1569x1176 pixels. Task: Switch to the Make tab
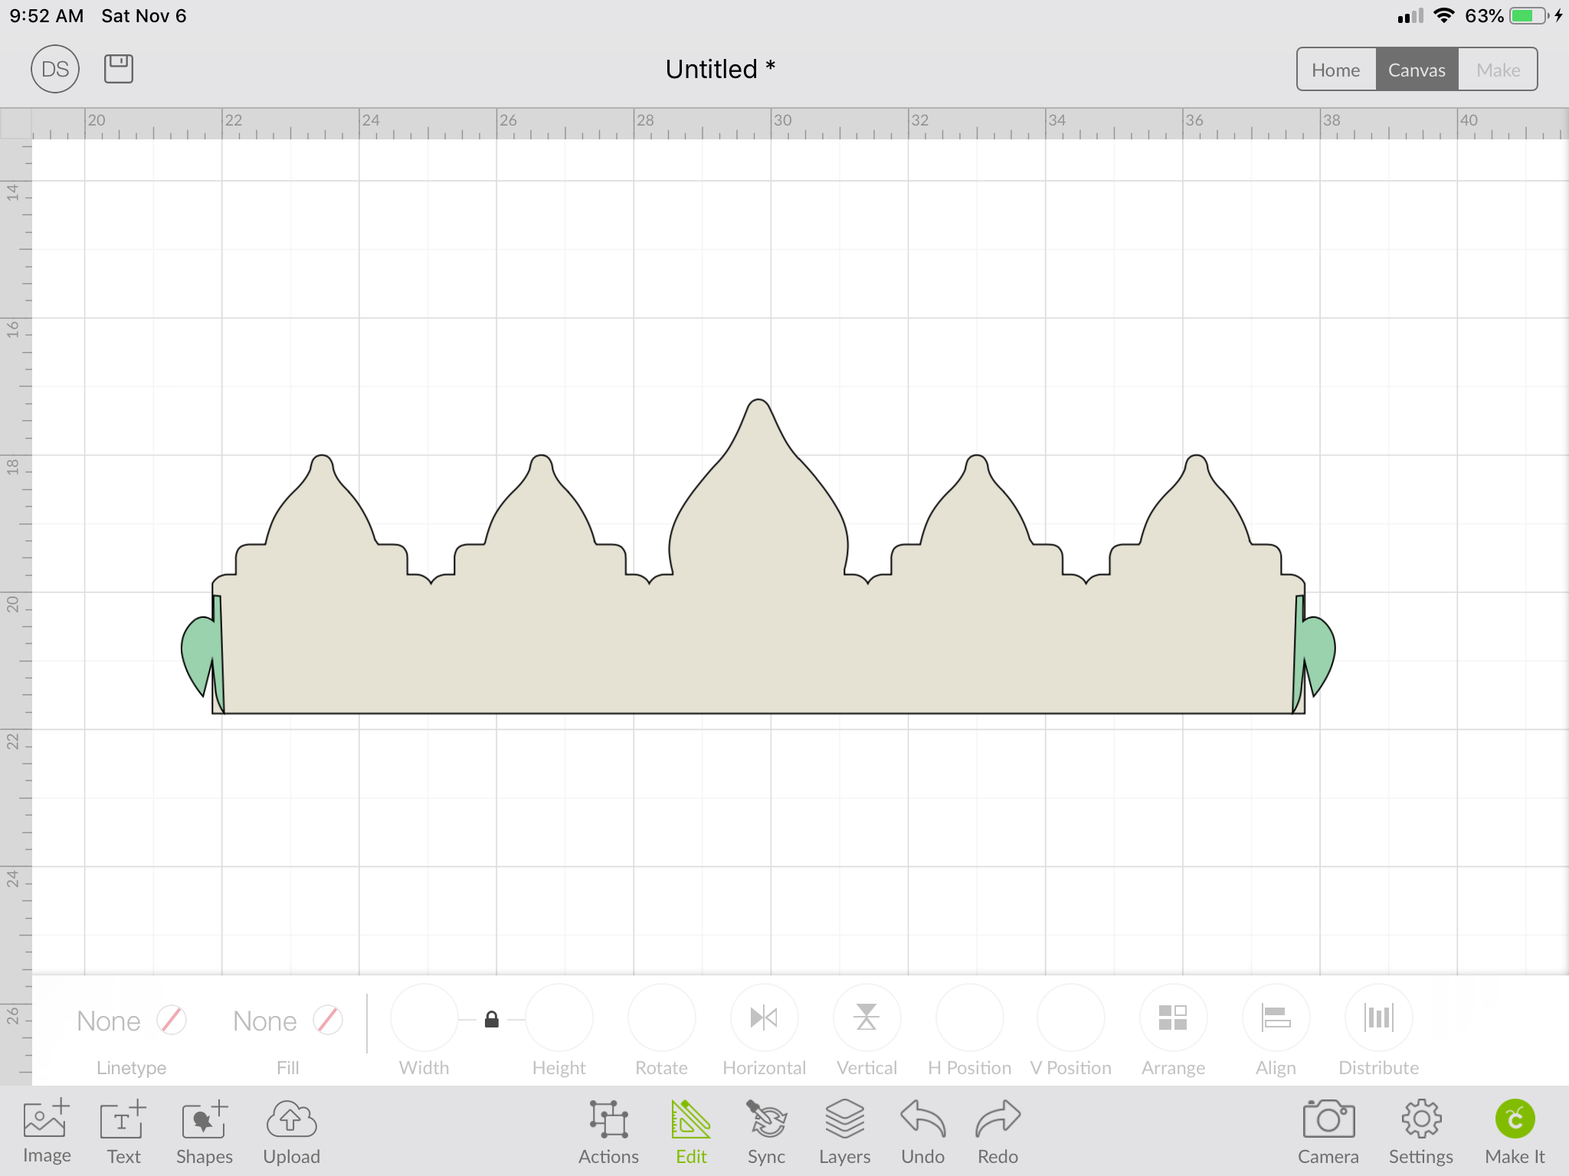click(x=1498, y=70)
